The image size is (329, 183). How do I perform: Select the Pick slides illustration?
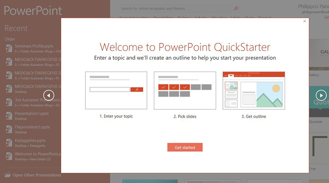click(x=185, y=90)
